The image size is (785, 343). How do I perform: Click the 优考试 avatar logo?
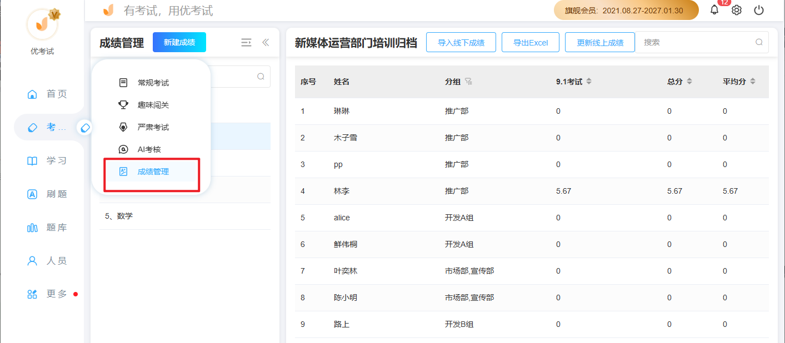(x=42, y=23)
